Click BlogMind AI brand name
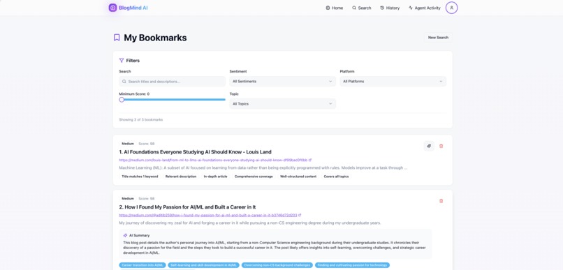The height and width of the screenshot is (270, 563). pyautogui.click(x=133, y=8)
